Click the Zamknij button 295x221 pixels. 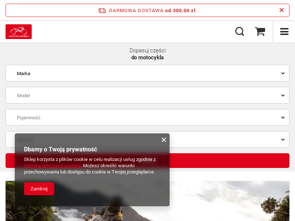pos(39,189)
